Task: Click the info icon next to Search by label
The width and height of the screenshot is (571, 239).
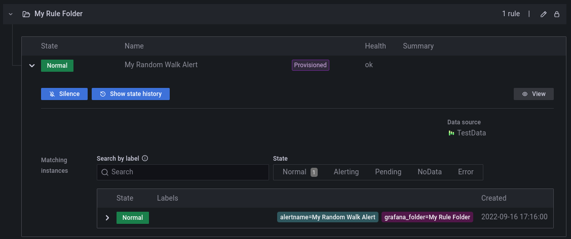Action: tap(145, 158)
